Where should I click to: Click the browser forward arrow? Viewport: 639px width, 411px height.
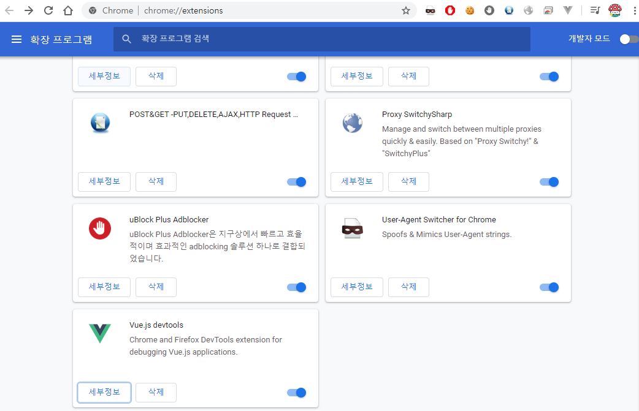[29, 10]
